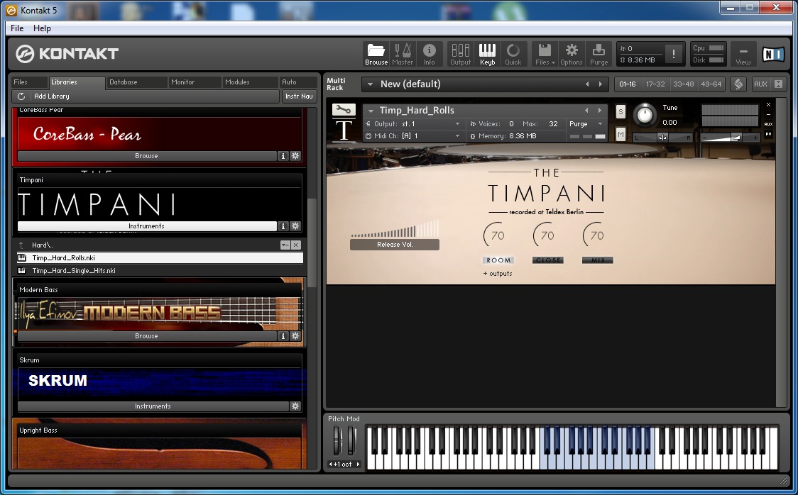This screenshot has height=495, width=798.
Task: Select rack page 17-32
Action: pos(655,84)
